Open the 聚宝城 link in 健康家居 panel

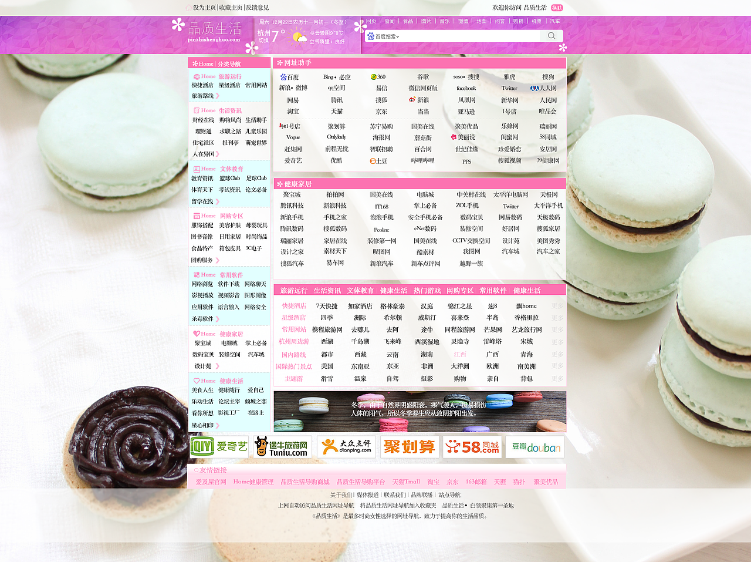point(292,195)
